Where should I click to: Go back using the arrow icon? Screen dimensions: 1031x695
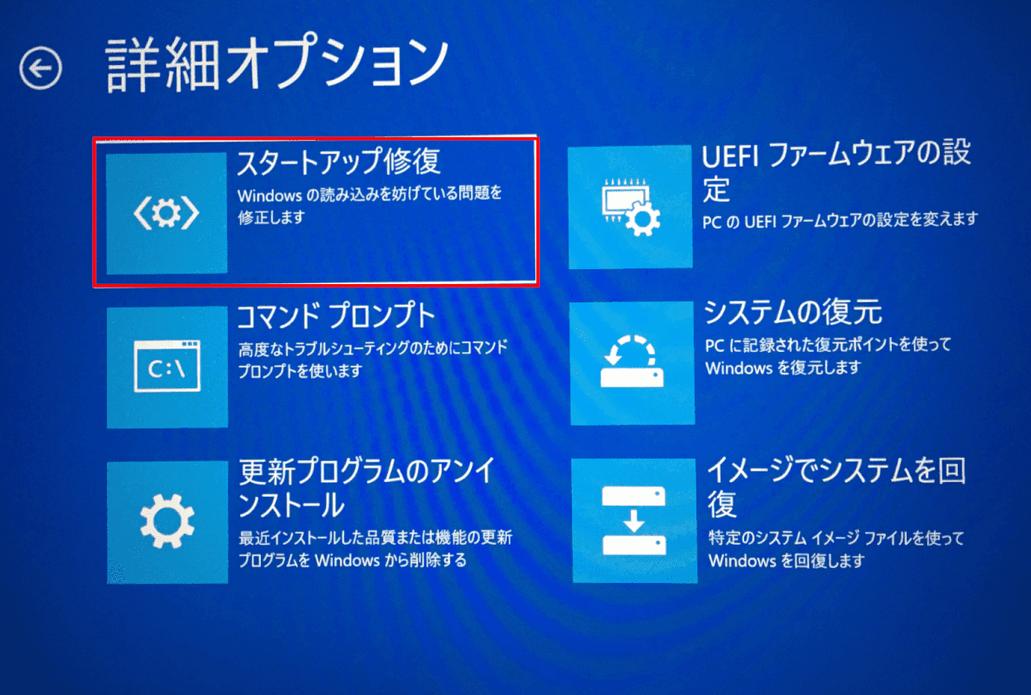coord(41,69)
